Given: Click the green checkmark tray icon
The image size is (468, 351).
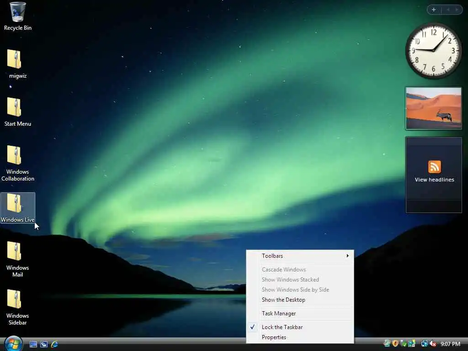Looking at the screenshot, I should point(404,344).
